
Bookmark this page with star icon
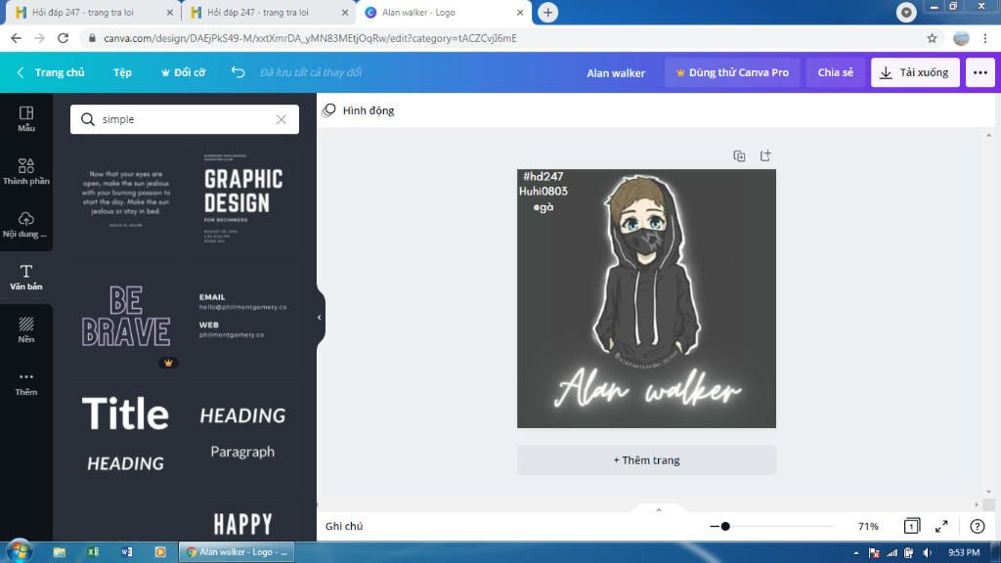[x=932, y=38]
